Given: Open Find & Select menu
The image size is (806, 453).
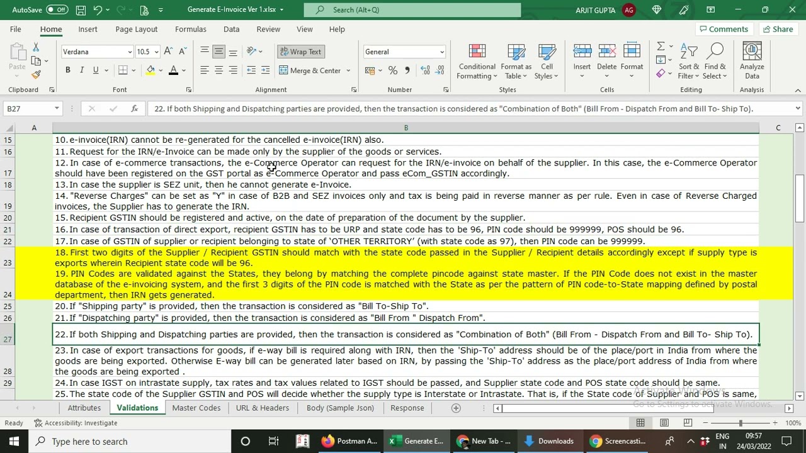Looking at the screenshot, I should click(715, 62).
